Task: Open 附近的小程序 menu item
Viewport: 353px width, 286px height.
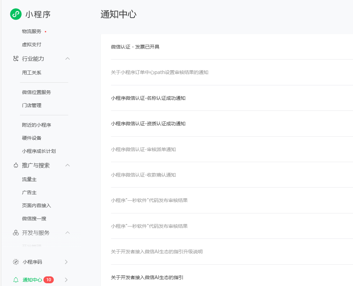Action: (37, 125)
